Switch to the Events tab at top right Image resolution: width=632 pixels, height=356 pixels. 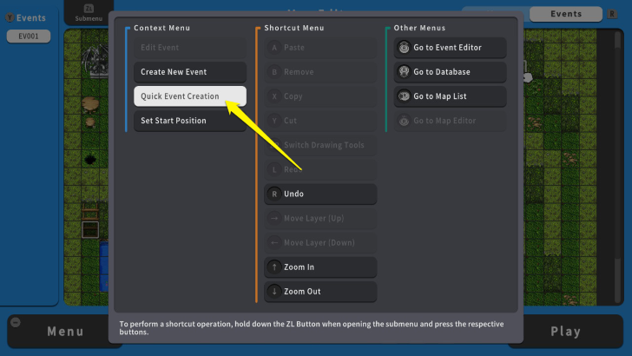point(566,14)
